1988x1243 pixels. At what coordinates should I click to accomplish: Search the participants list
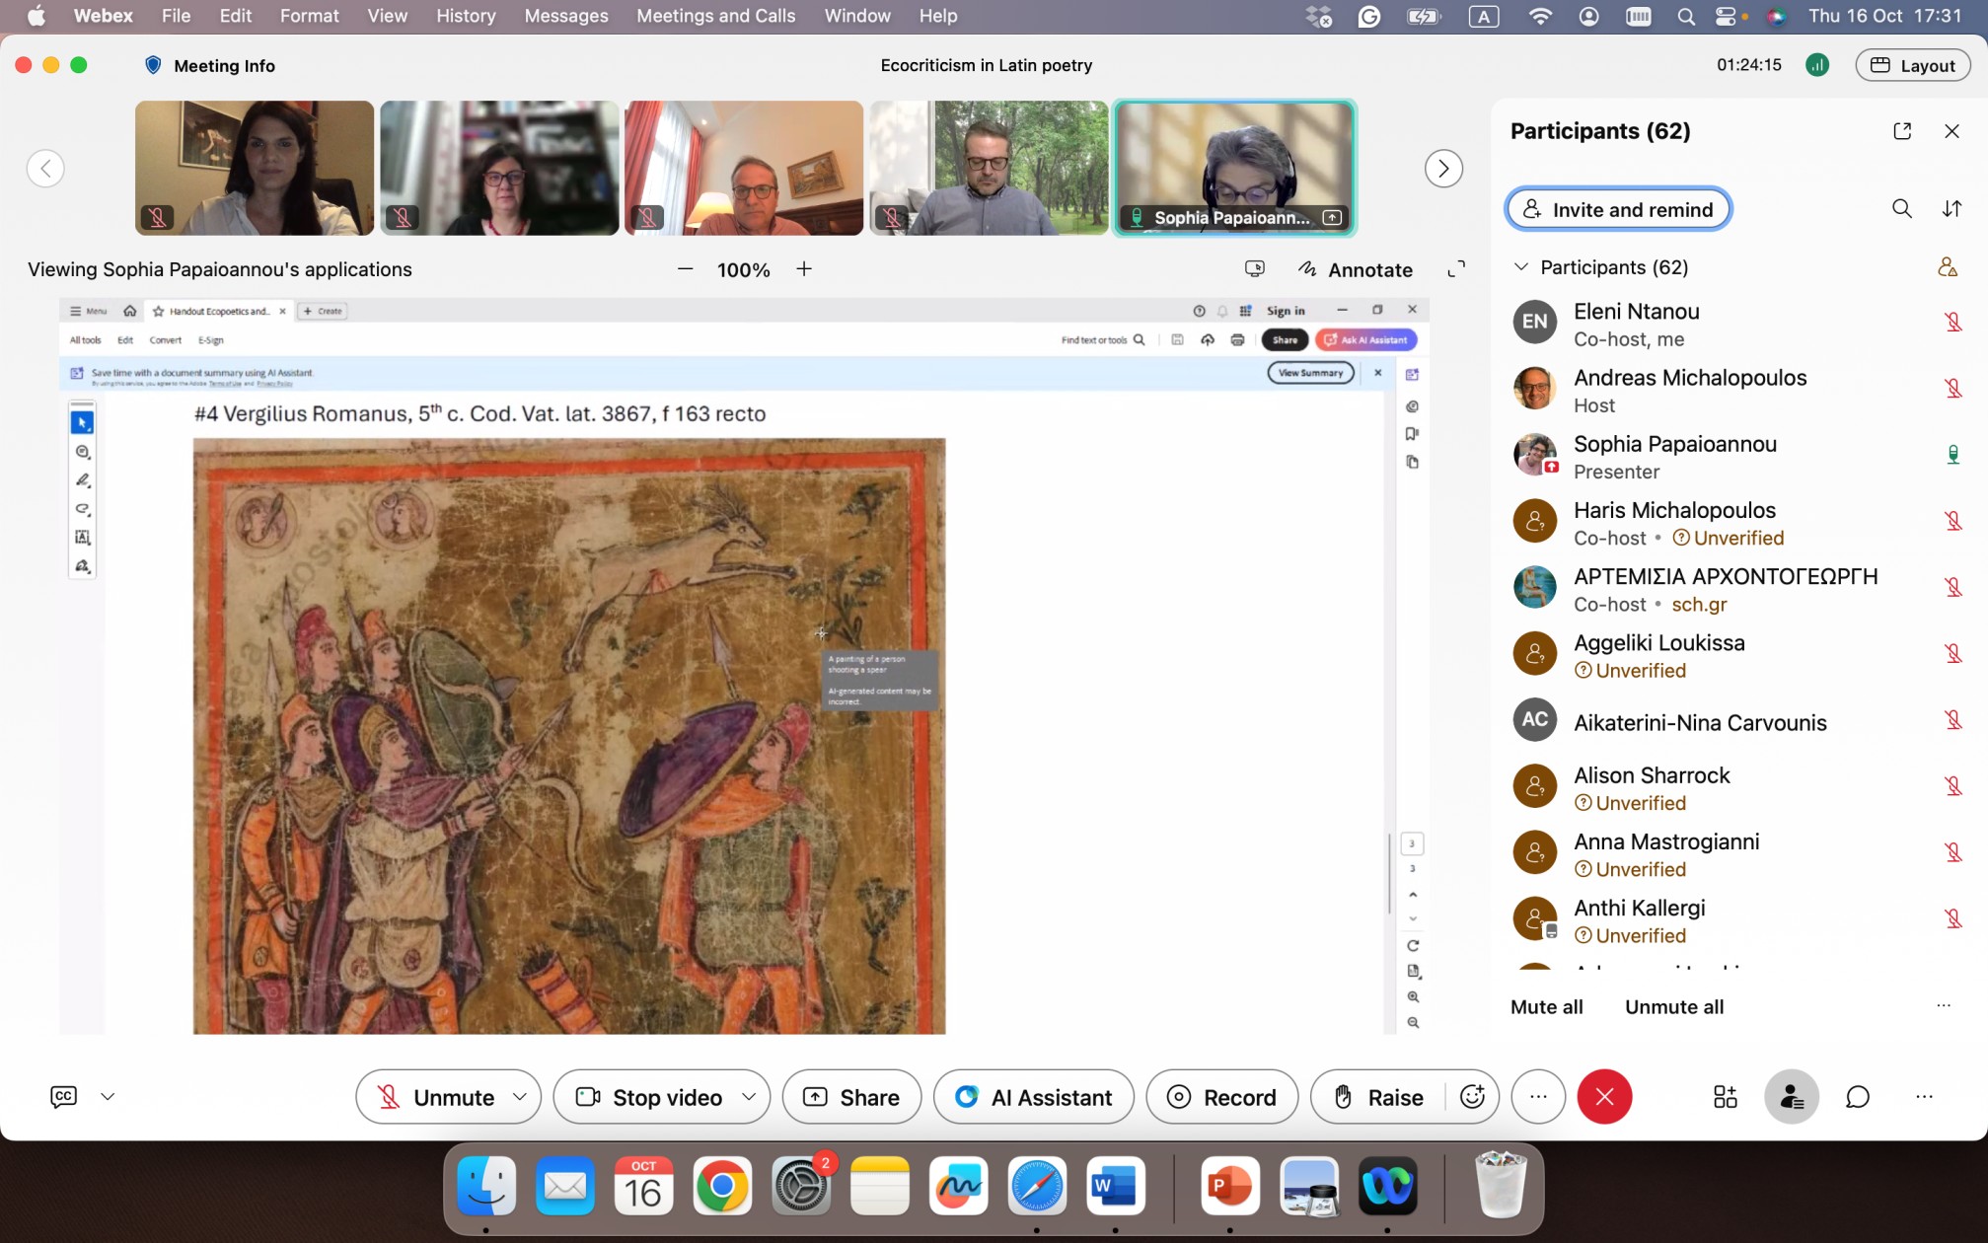click(1901, 208)
